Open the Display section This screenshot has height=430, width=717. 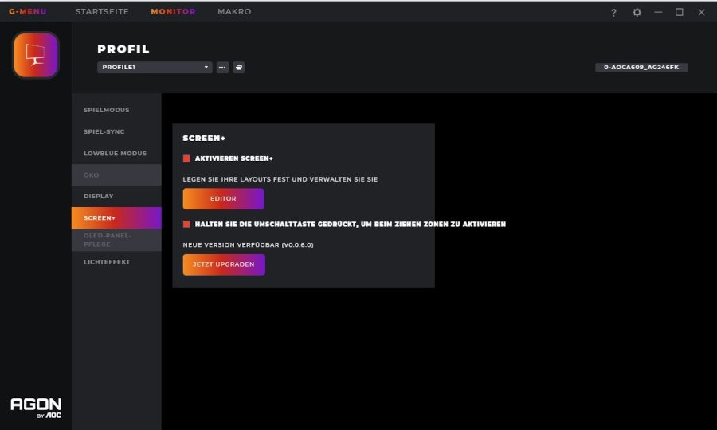coord(116,196)
